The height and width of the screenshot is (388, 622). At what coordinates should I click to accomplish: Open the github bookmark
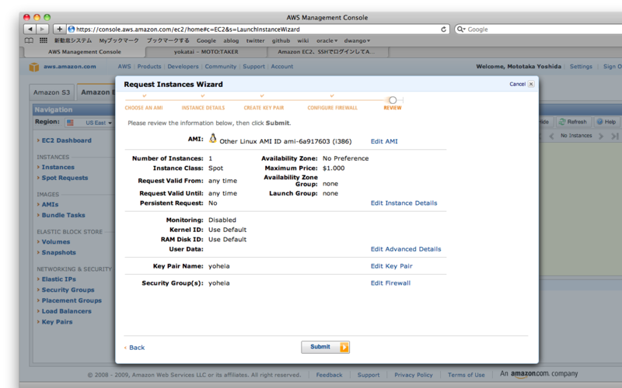pyautogui.click(x=281, y=40)
